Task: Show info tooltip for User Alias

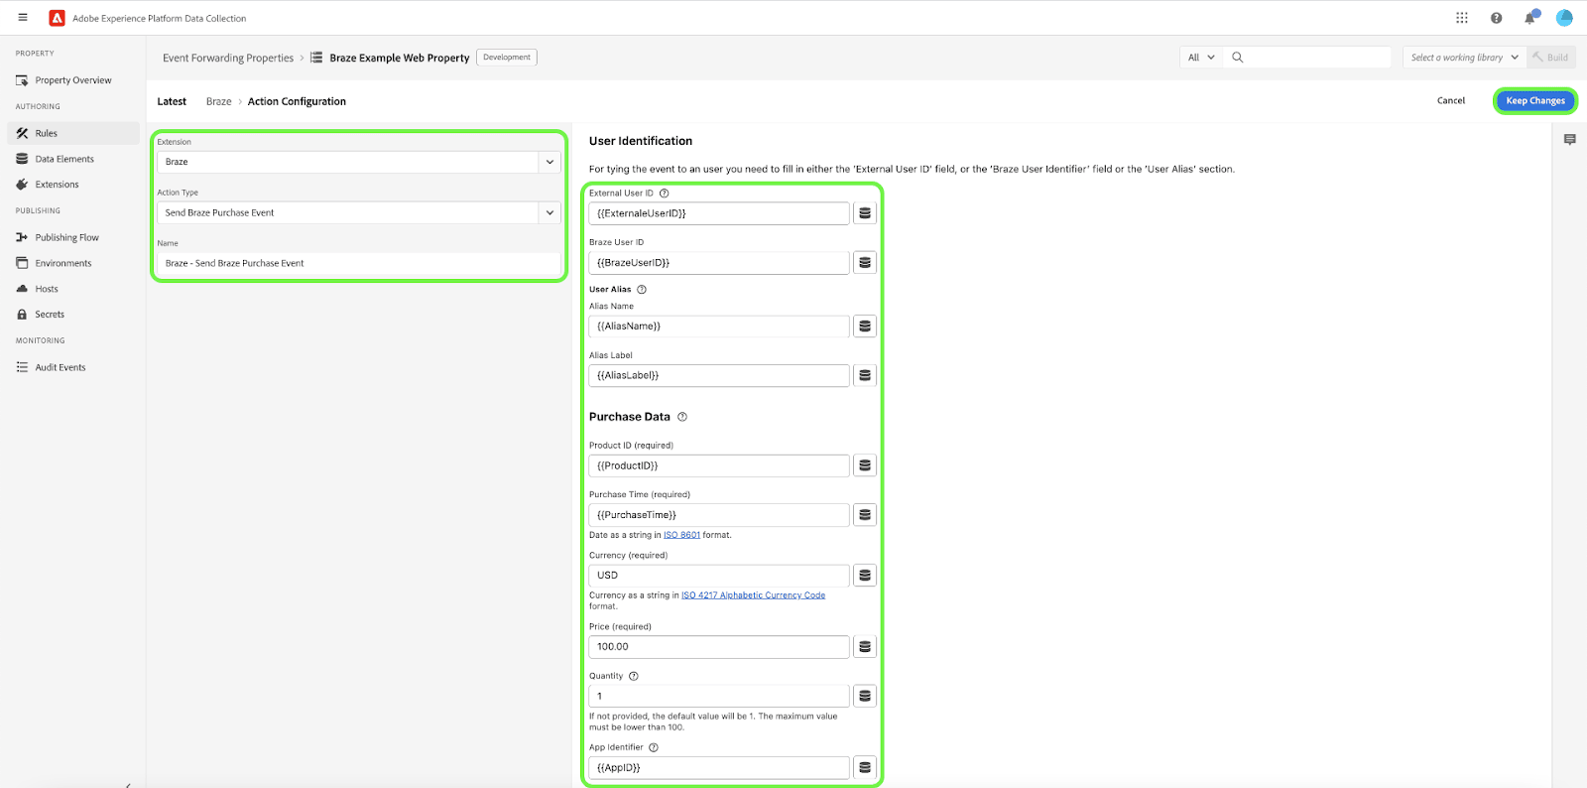Action: [642, 290]
